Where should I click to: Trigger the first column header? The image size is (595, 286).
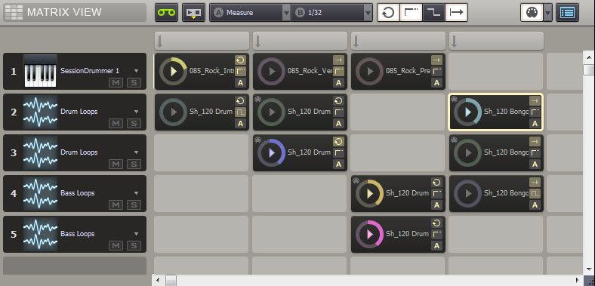[x=202, y=41]
